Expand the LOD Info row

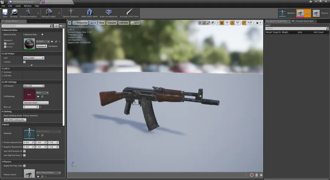click(x=3, y=76)
